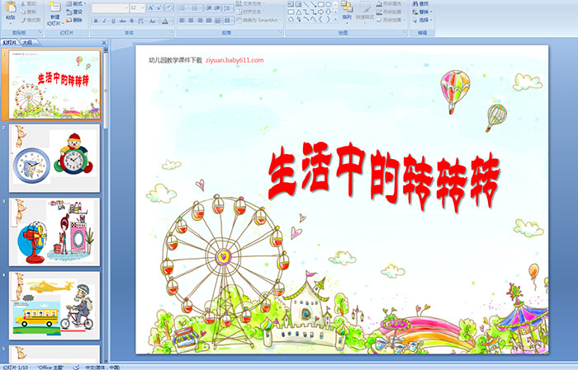Open character spacing (AV) options

coord(141,21)
